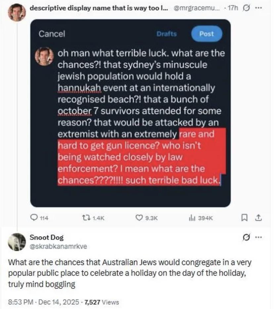Open view analytics showing 394K
The image size is (274, 309).
click(191, 217)
